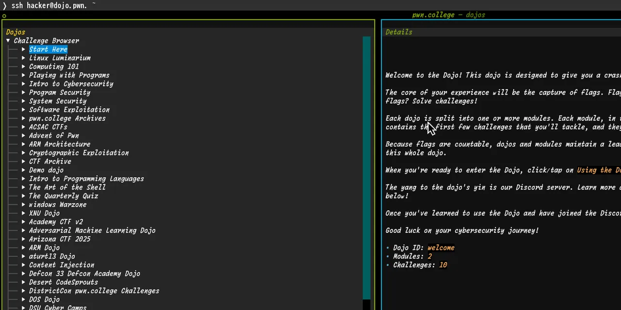Expand the Software Exploitation arrow

23,110
